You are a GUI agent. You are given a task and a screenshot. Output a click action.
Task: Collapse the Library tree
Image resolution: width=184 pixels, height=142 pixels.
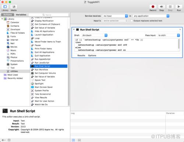pyautogui.click(x=2, y=19)
